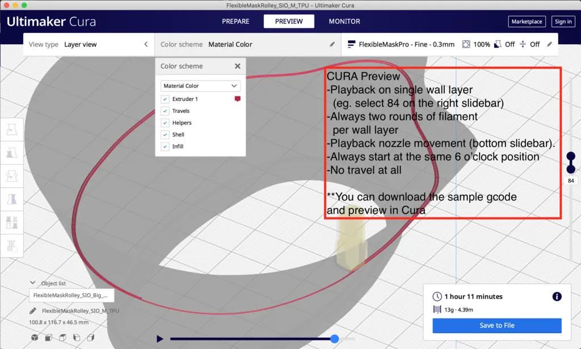The width and height of the screenshot is (581, 349).
Task: Switch to MONITOR stage
Action: pyautogui.click(x=344, y=22)
